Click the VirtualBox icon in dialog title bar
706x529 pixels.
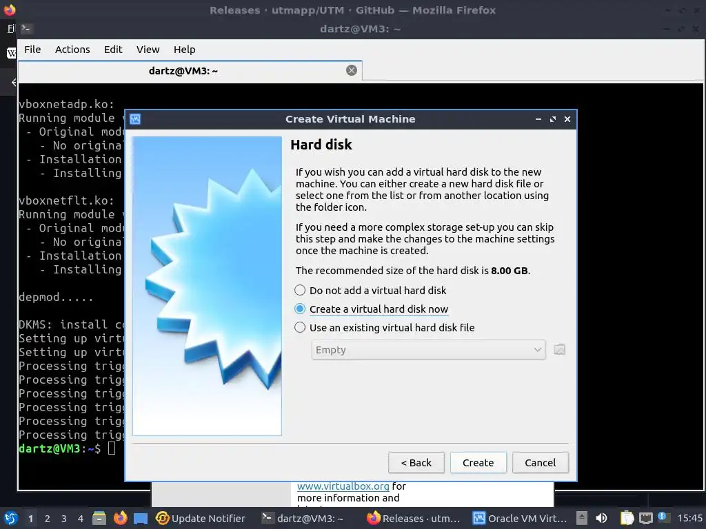[x=135, y=119]
